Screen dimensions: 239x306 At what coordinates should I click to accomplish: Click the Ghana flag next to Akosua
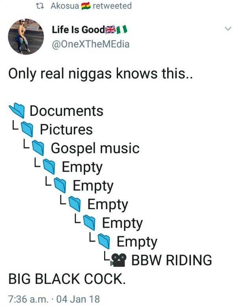click(x=86, y=6)
